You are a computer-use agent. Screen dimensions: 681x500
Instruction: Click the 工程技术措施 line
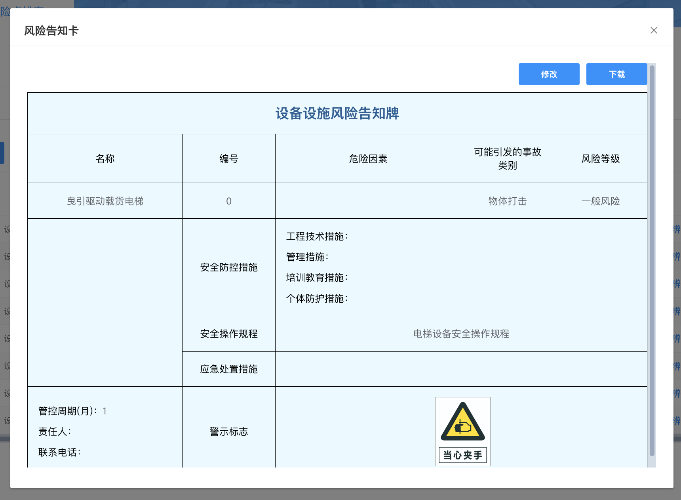click(317, 237)
